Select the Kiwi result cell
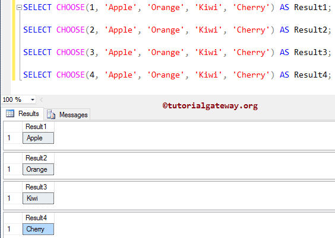Screen dimensions: 335x238 click(38, 198)
